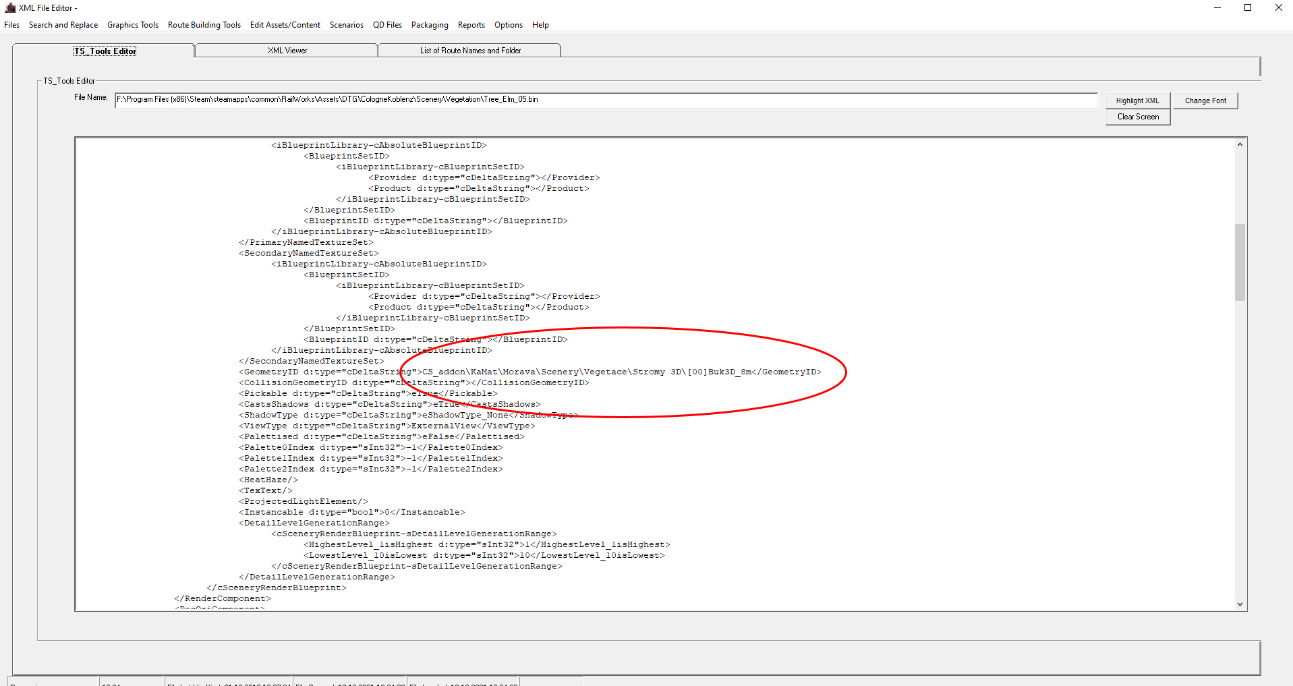1293x686 pixels.
Task: Open the QD Files menu
Action: (x=387, y=25)
